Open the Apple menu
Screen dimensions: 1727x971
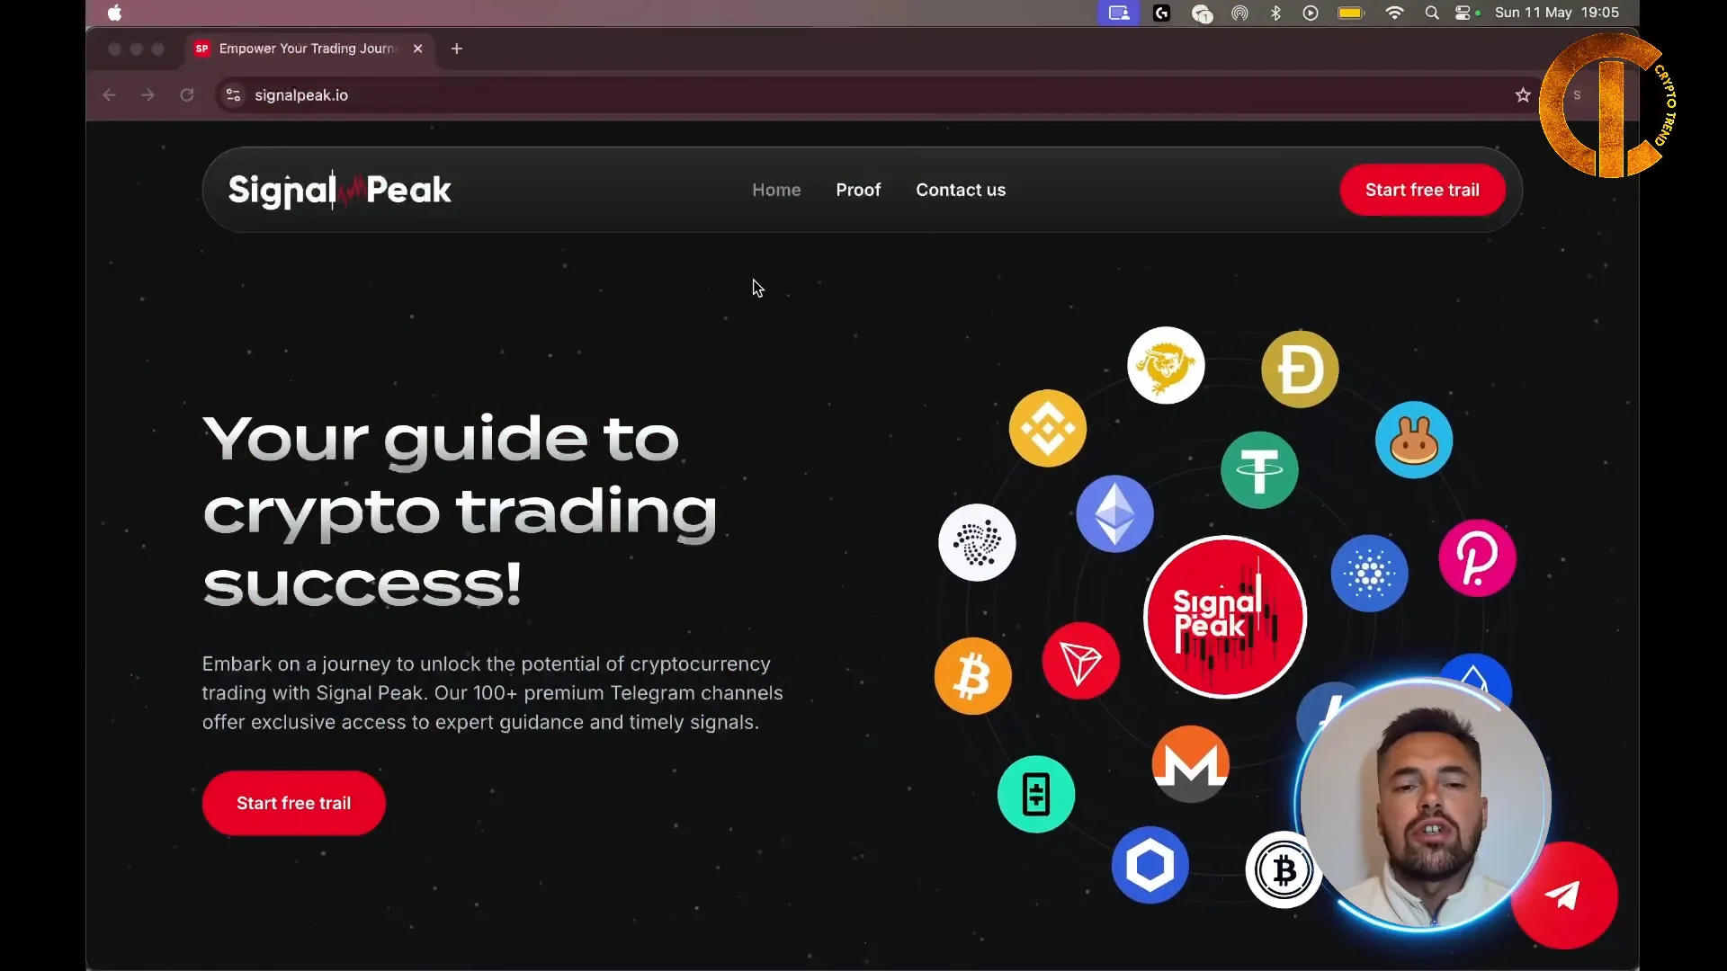(114, 13)
